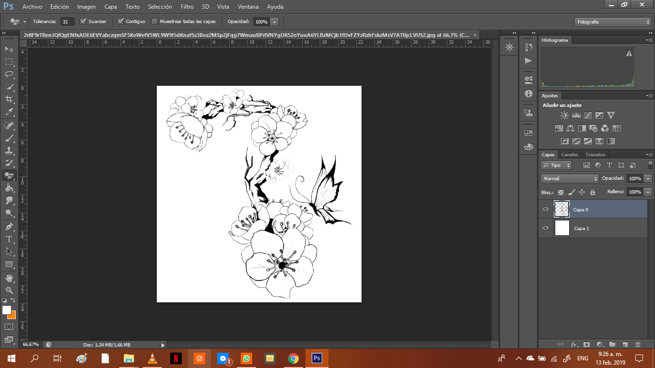The height and width of the screenshot is (368, 655).
Task: Switch to the Canales tab
Action: click(x=570, y=155)
